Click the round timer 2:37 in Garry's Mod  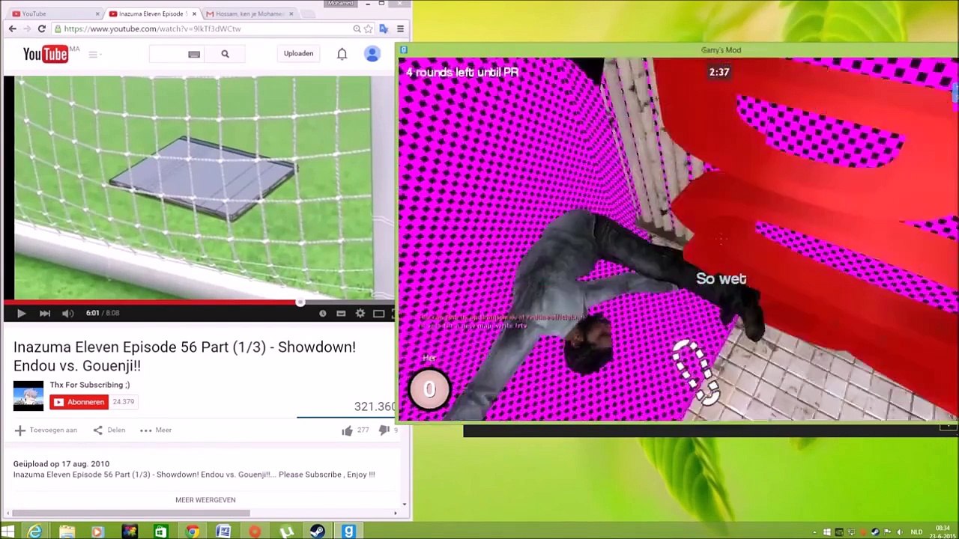point(719,73)
